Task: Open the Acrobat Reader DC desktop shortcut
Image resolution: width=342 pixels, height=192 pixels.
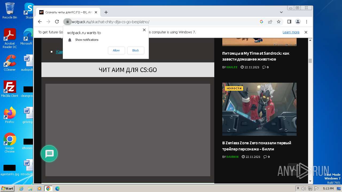Action: pyautogui.click(x=10, y=38)
